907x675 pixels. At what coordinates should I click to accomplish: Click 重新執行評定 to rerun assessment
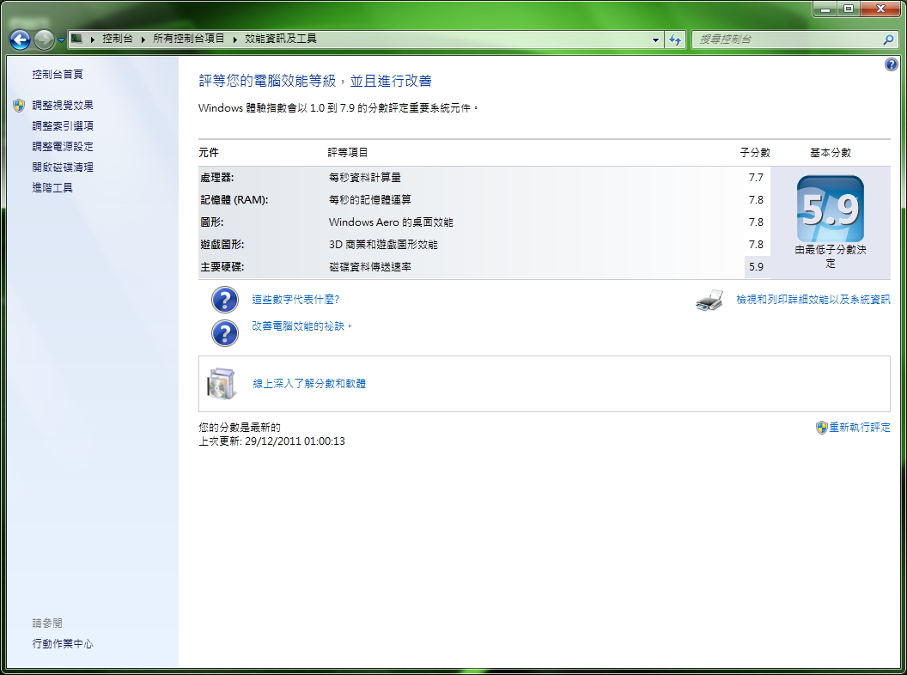(860, 428)
